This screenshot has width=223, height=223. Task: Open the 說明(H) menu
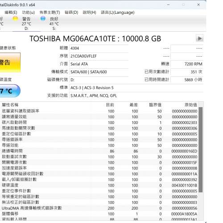(89, 12)
